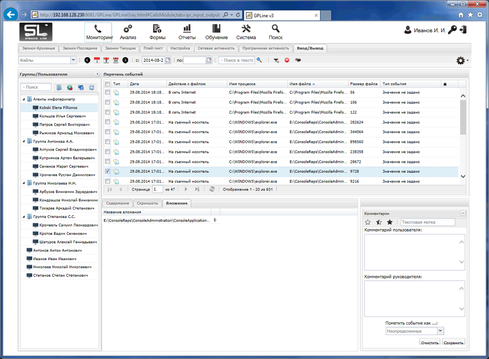Screen dimensions: 489x359
Task: Click the red delete circle icon
Action: 287,61
